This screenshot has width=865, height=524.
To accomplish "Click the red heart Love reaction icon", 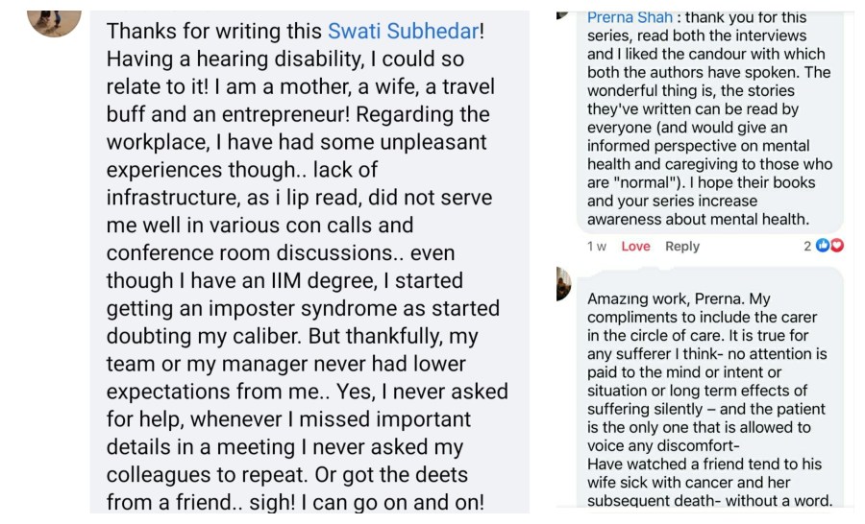I will [836, 247].
